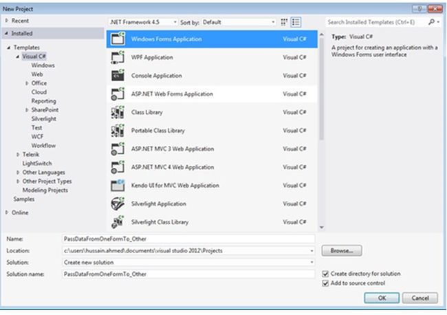
Task: Expand the Online section
Action: click(7, 213)
